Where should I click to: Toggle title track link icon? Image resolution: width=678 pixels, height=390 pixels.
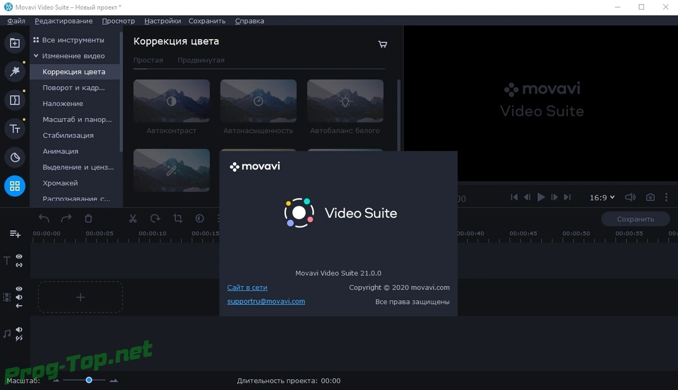[19, 265]
